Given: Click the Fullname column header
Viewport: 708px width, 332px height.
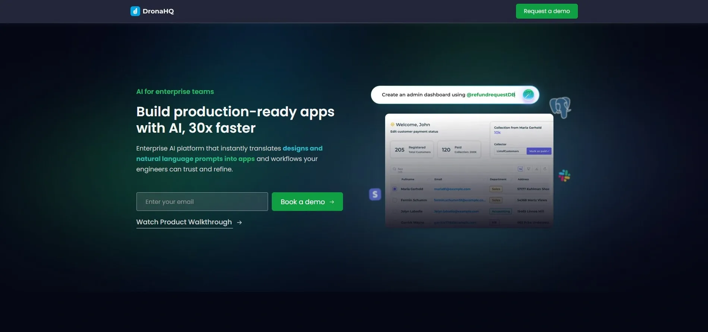Looking at the screenshot, I should [x=408, y=179].
